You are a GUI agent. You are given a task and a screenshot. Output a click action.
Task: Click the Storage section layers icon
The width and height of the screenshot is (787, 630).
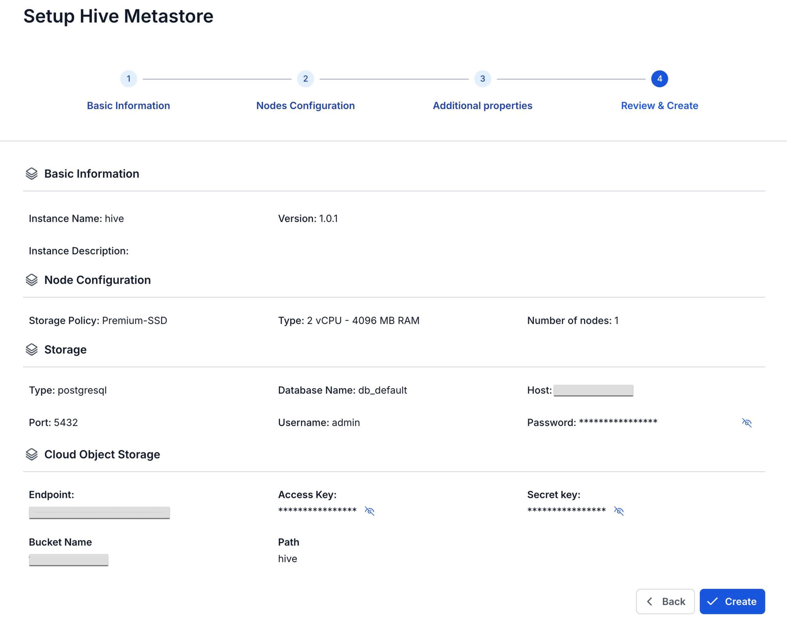tap(32, 350)
